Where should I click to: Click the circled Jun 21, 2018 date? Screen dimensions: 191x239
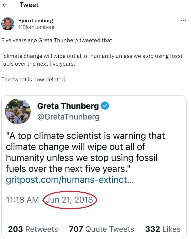tap(71, 200)
